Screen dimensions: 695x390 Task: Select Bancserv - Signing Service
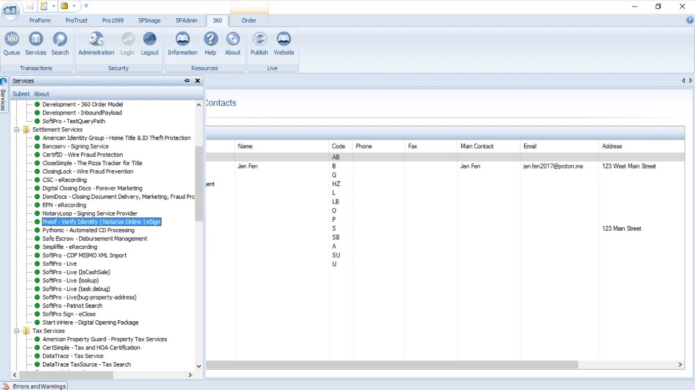click(75, 146)
